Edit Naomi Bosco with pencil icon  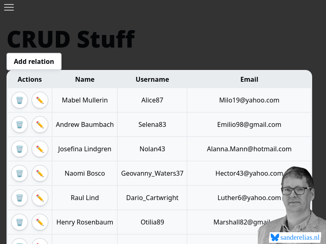(40, 174)
